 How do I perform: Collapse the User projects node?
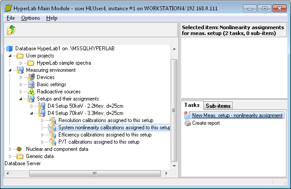coord(10,56)
